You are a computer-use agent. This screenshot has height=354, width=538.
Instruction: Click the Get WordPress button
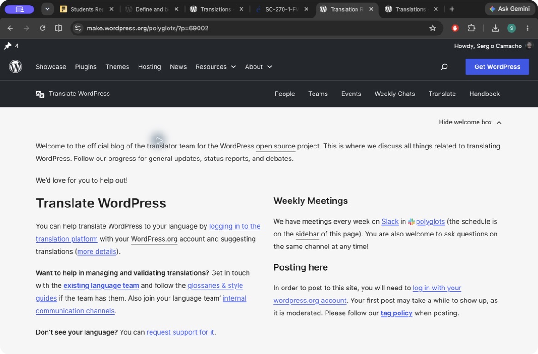pyautogui.click(x=497, y=67)
